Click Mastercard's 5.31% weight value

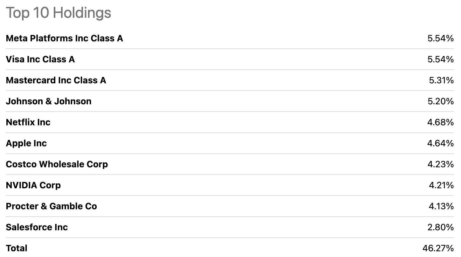(x=441, y=80)
